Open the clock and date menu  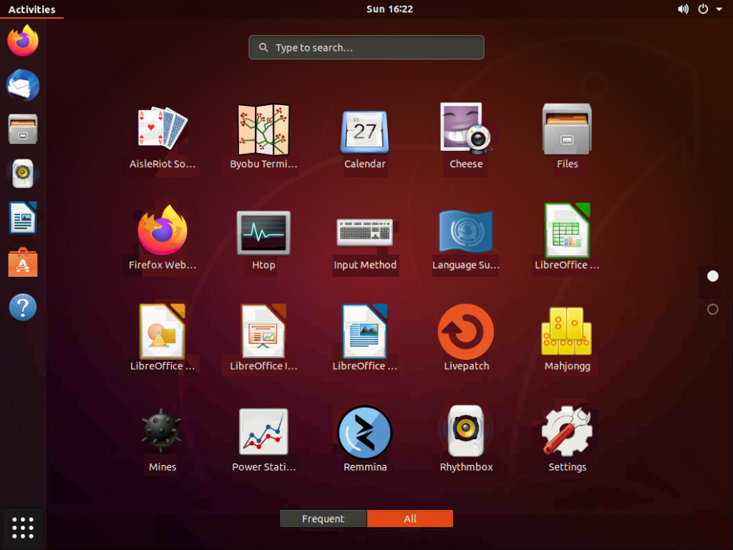tap(389, 9)
